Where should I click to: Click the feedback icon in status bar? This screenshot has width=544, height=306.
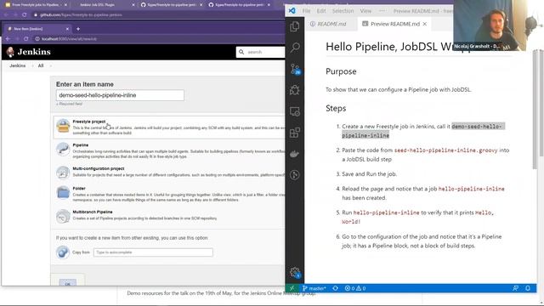516,288
